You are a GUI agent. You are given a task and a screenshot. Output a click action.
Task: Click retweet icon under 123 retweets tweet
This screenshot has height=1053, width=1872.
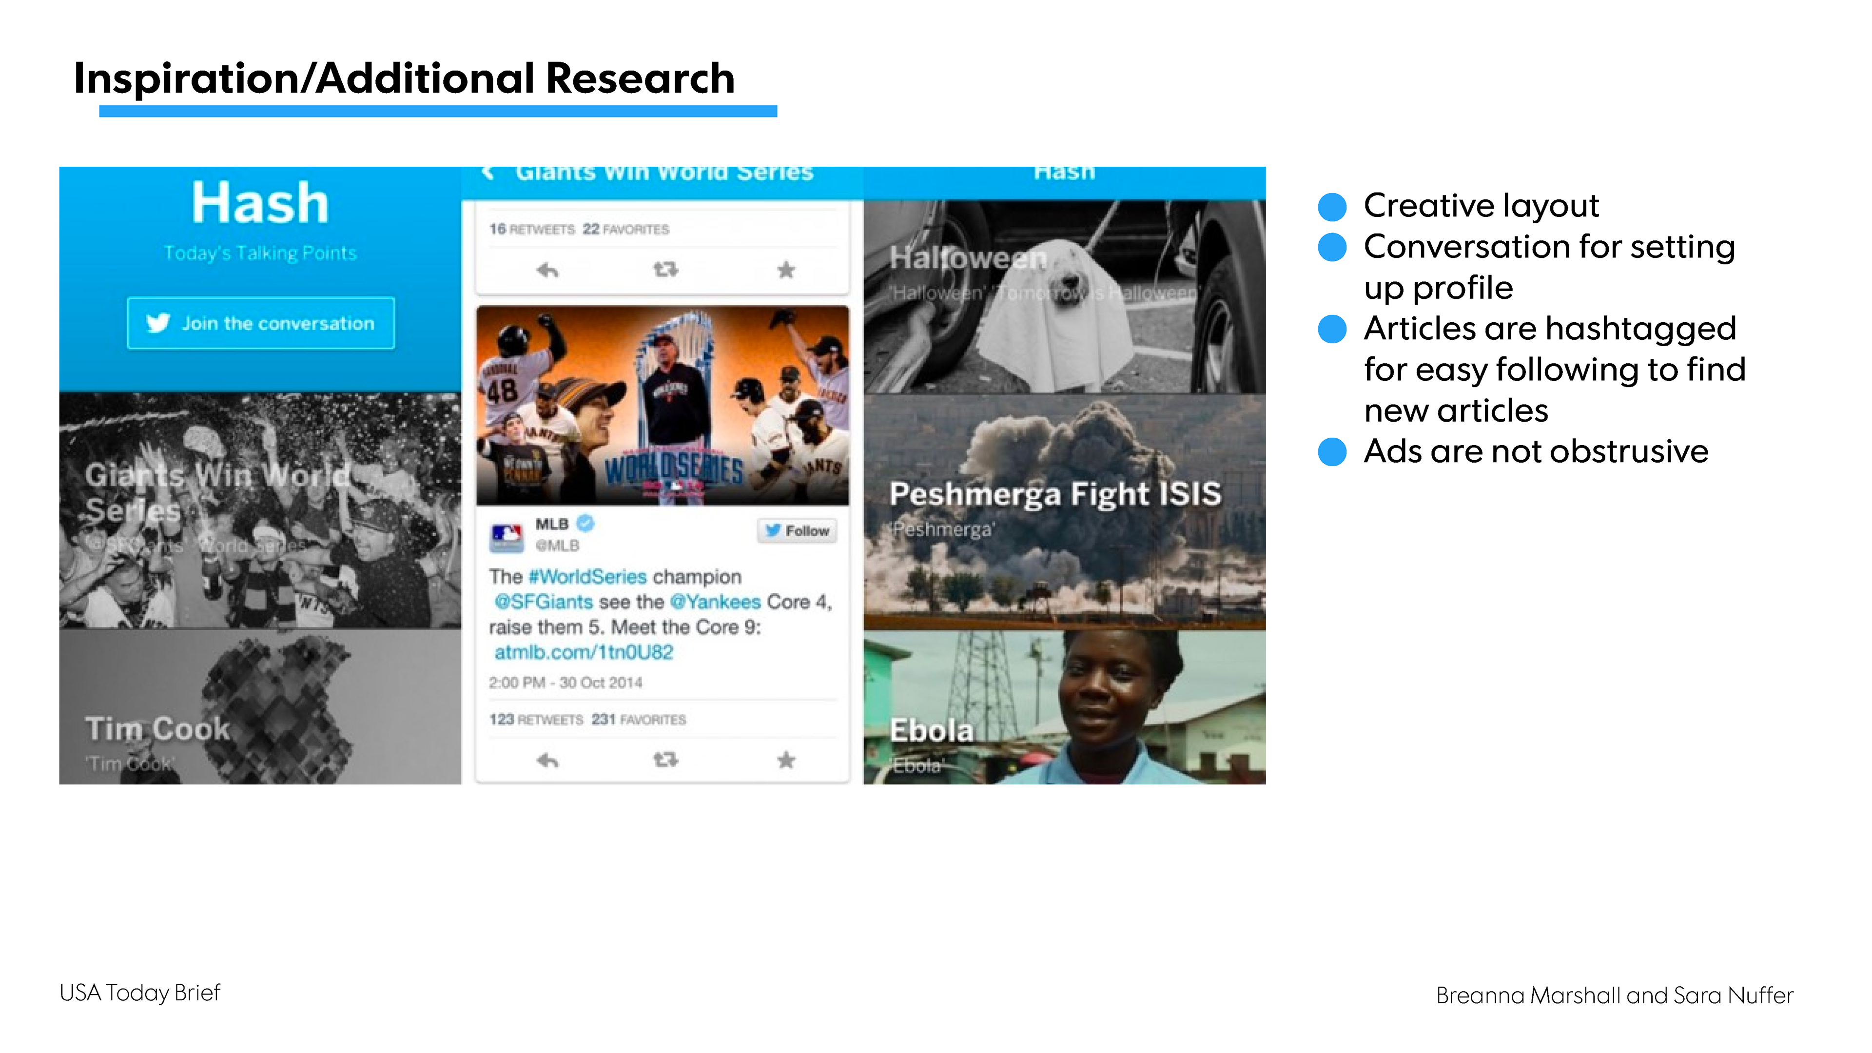[x=665, y=760]
